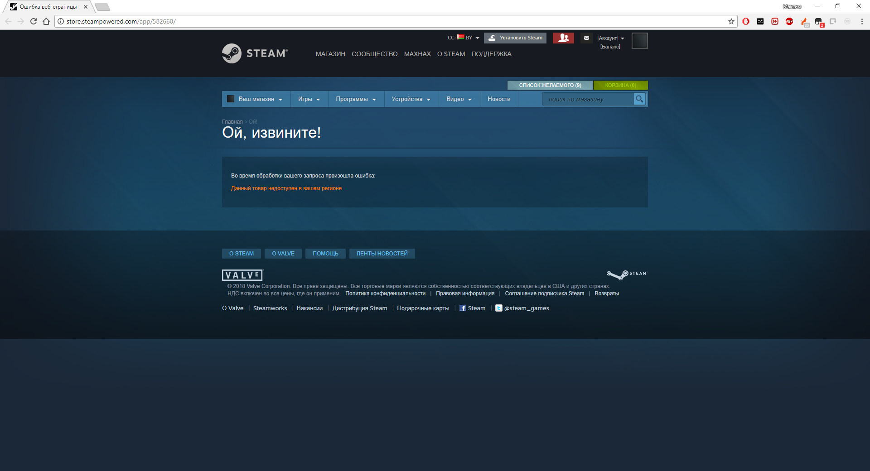Viewport: 870px width, 471px height.
Task: Open the Steam extension icon in toolbar
Action: click(760, 21)
